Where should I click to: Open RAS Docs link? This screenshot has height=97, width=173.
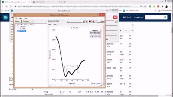click(127, 17)
